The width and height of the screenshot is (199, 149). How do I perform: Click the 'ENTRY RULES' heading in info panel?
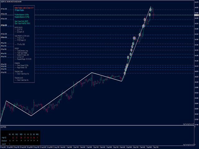pos(19,28)
